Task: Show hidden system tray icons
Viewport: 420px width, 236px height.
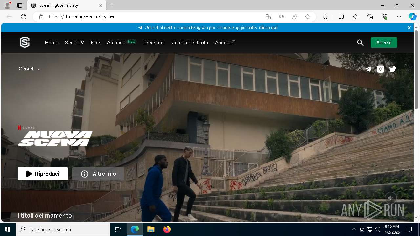Action: (x=354, y=229)
